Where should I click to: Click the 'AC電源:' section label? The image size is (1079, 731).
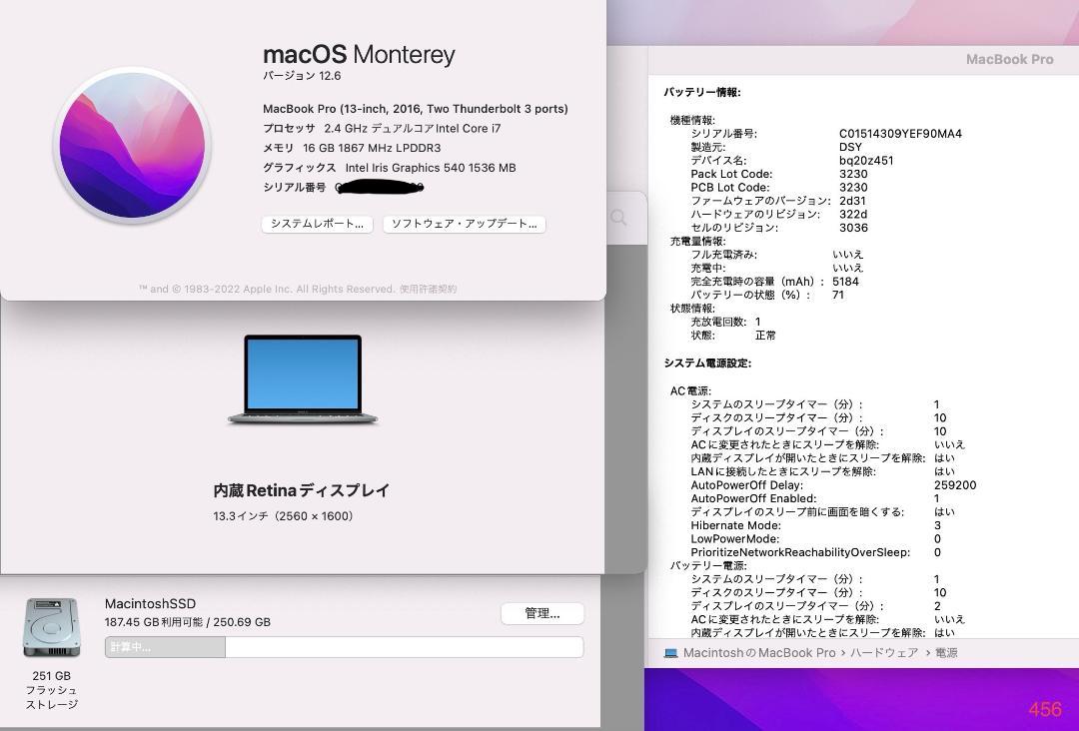pos(691,390)
